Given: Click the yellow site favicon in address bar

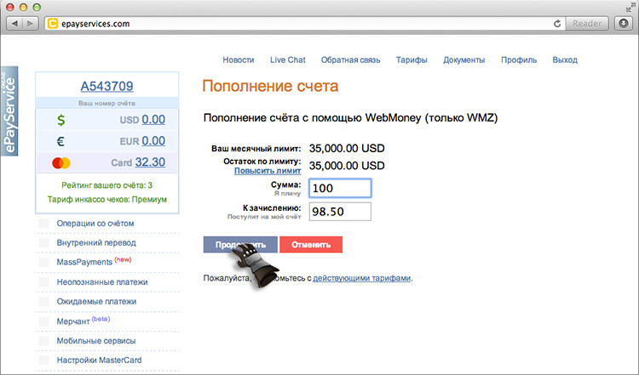Looking at the screenshot, I should tap(53, 24).
